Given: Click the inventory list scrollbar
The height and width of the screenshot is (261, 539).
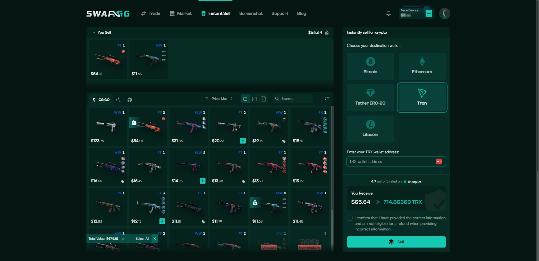Looking at the screenshot, I should (332, 158).
